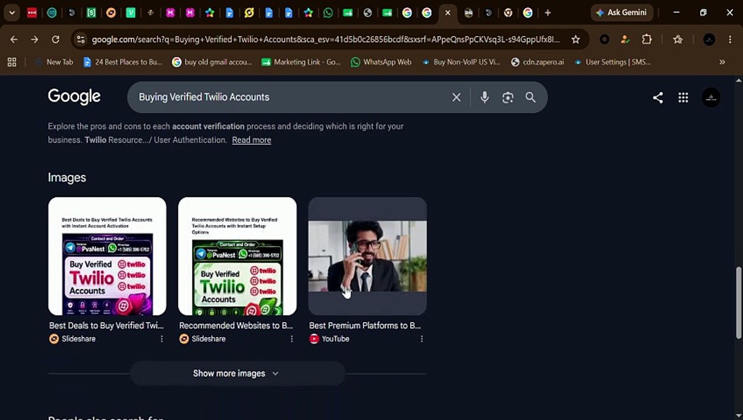Open options for Best Deals Slideshare result
The width and height of the screenshot is (743, 420).
click(162, 339)
